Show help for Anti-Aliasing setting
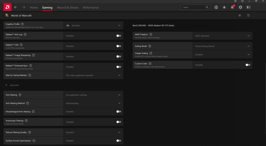 click(20, 95)
